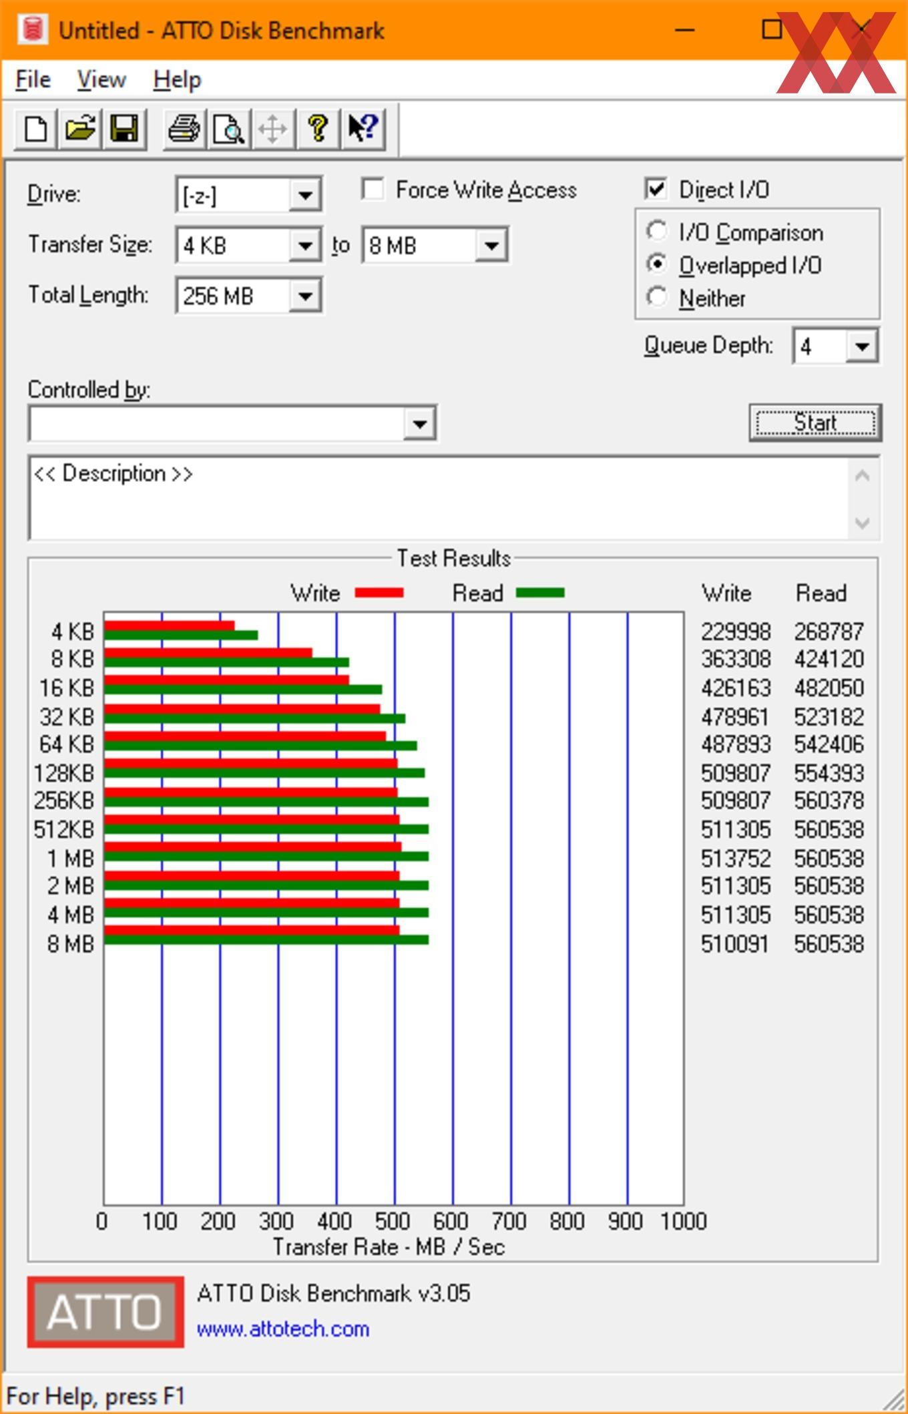Select the Overlapped I/O radio button
This screenshot has width=908, height=1414.
[657, 264]
